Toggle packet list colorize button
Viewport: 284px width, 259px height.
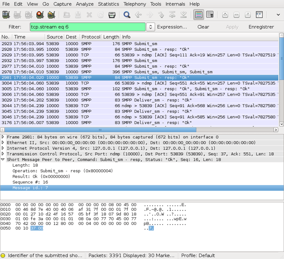[198, 15]
